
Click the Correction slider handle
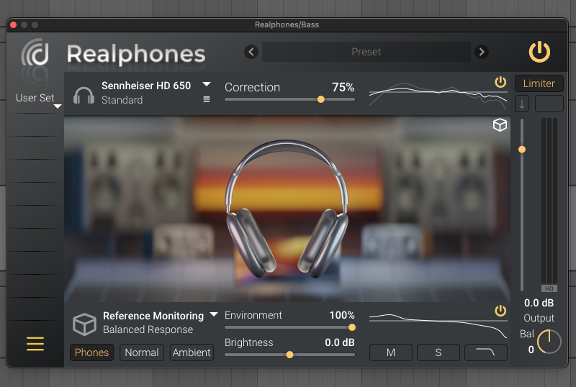point(320,99)
